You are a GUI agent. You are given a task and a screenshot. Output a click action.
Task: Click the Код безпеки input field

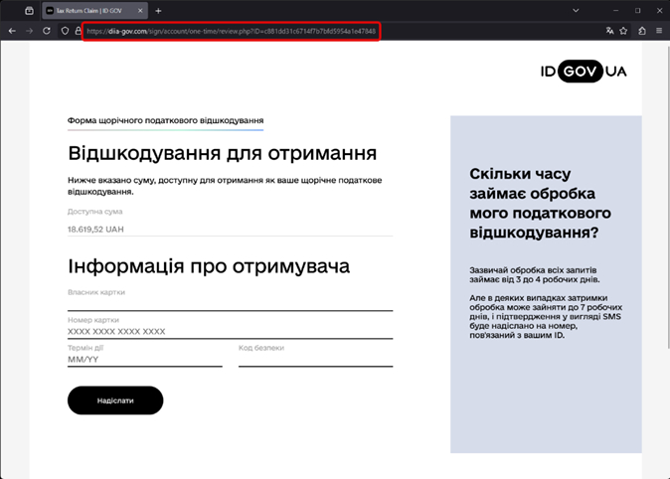315,360
